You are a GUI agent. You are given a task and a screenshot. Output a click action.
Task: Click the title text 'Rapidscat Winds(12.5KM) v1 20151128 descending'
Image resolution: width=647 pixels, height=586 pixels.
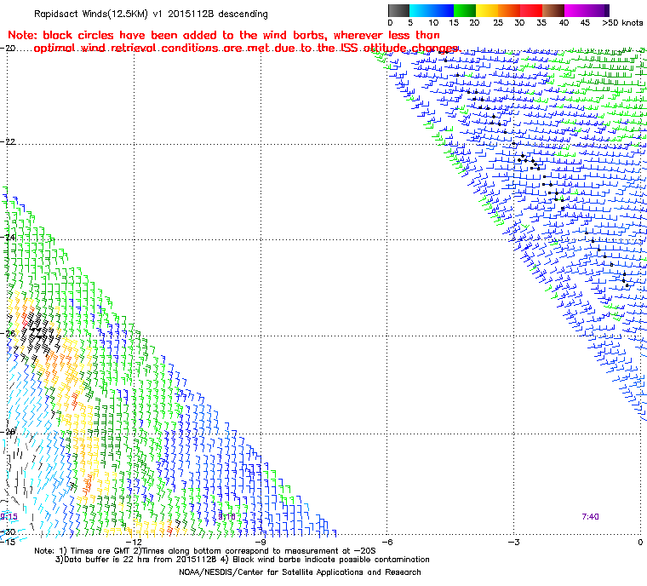click(151, 14)
